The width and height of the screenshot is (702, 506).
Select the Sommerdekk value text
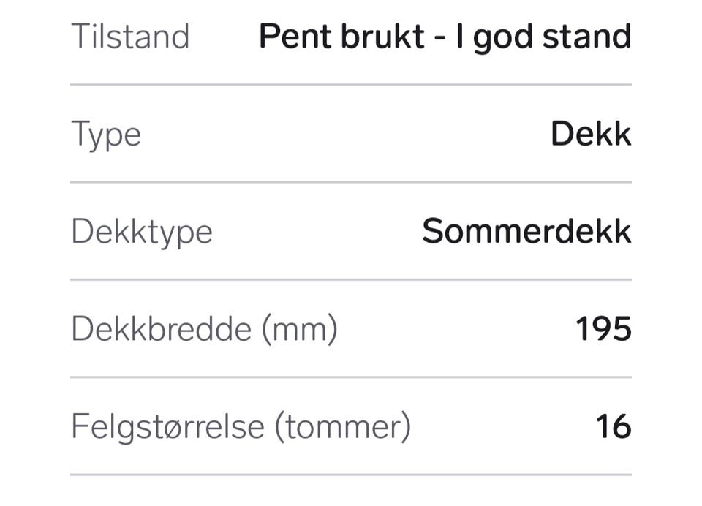coord(527,231)
